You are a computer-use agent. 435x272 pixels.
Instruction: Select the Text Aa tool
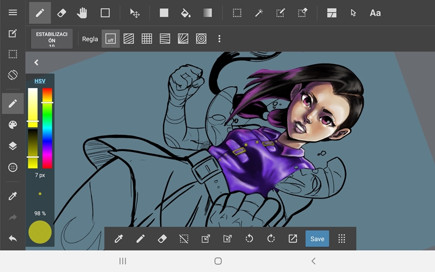pyautogui.click(x=375, y=13)
